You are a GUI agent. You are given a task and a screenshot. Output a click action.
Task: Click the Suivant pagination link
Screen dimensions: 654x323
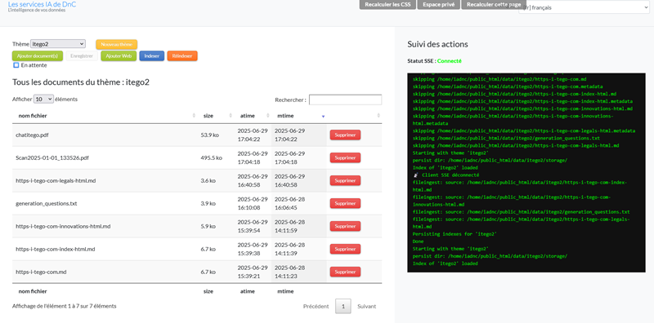point(366,307)
